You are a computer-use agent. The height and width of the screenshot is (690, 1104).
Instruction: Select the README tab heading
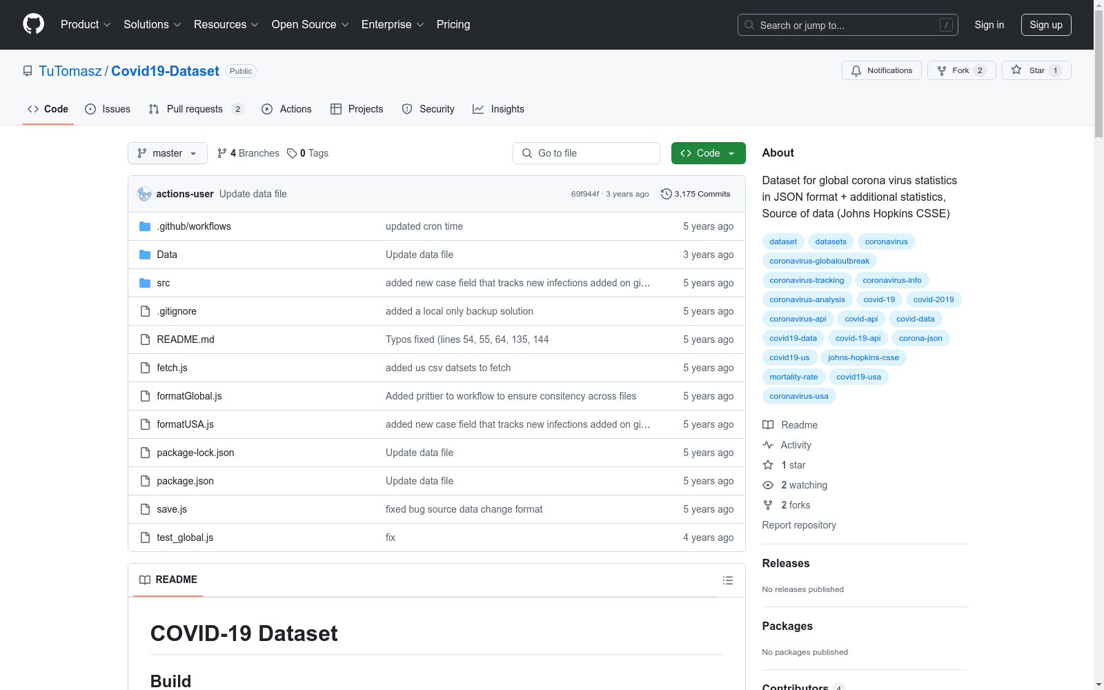click(x=168, y=580)
